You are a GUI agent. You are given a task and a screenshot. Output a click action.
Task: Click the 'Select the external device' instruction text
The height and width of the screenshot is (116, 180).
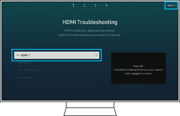pyautogui.click(x=90, y=35)
